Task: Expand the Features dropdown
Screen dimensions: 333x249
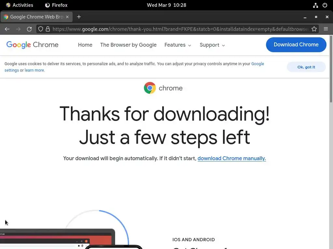Action: (x=178, y=45)
